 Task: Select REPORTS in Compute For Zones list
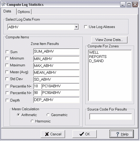(x=98, y=57)
